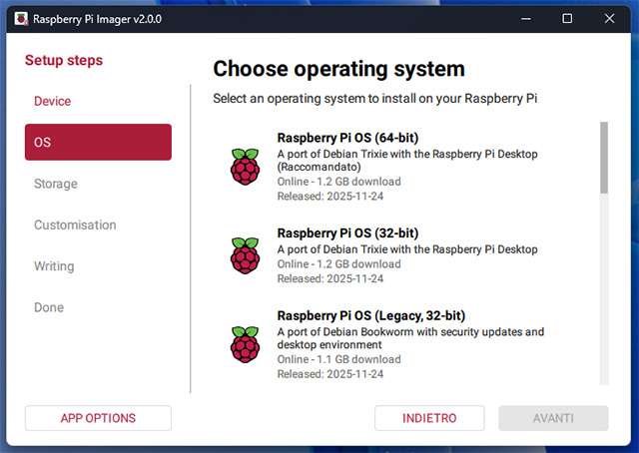Choose Raspberry Pi OS (64-bit) title
The width and height of the screenshot is (639, 453).
click(347, 138)
